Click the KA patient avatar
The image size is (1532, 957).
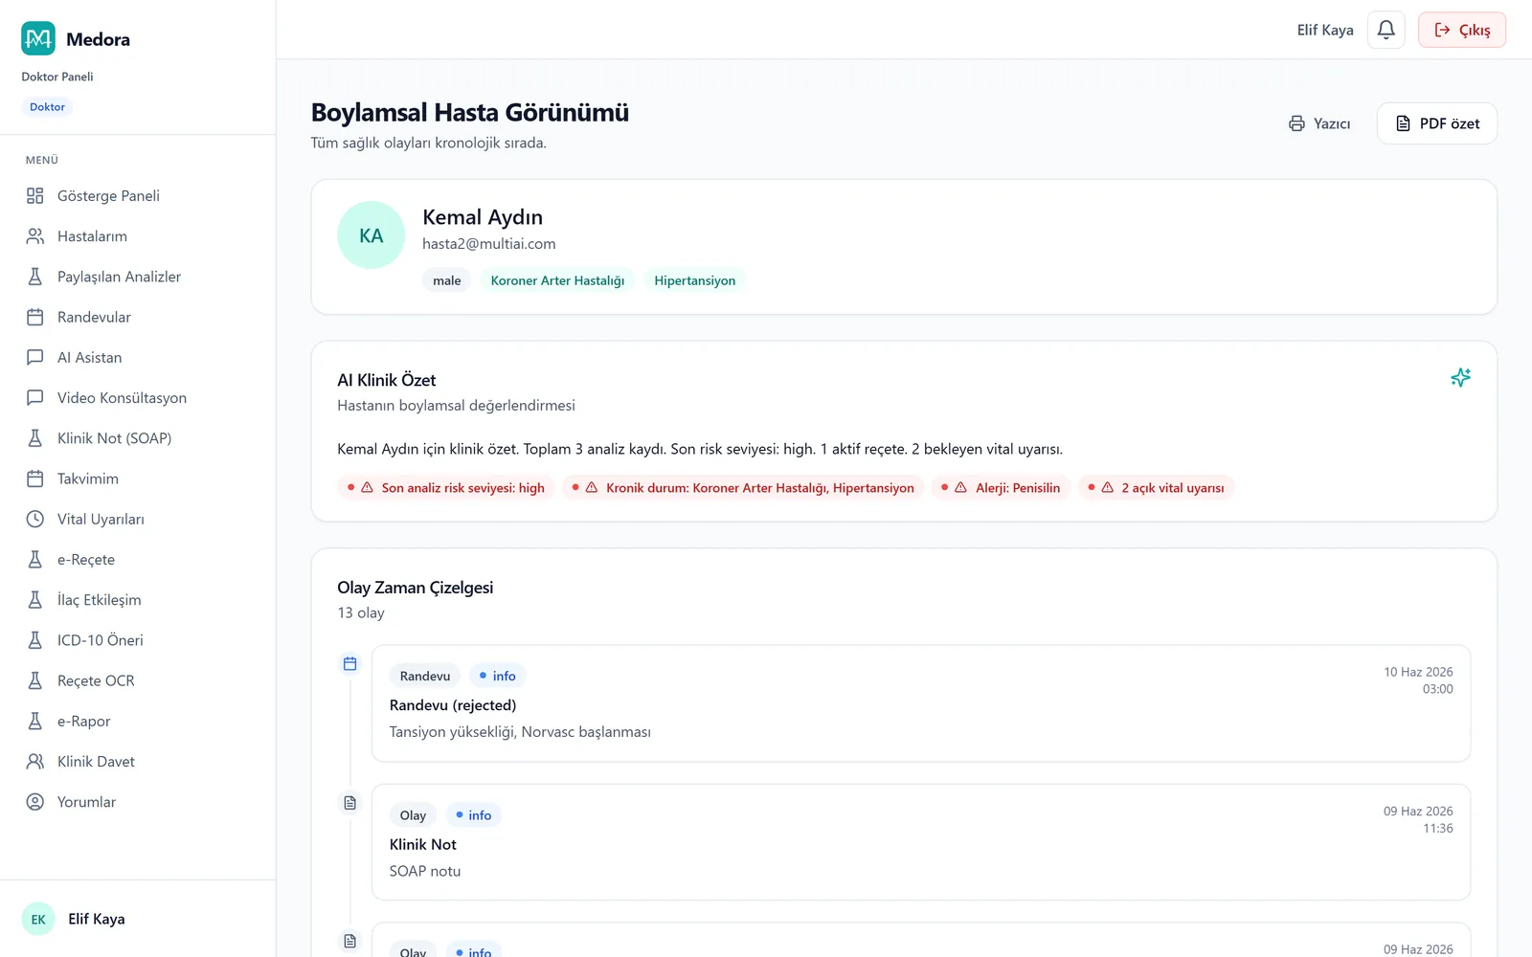[x=372, y=235]
